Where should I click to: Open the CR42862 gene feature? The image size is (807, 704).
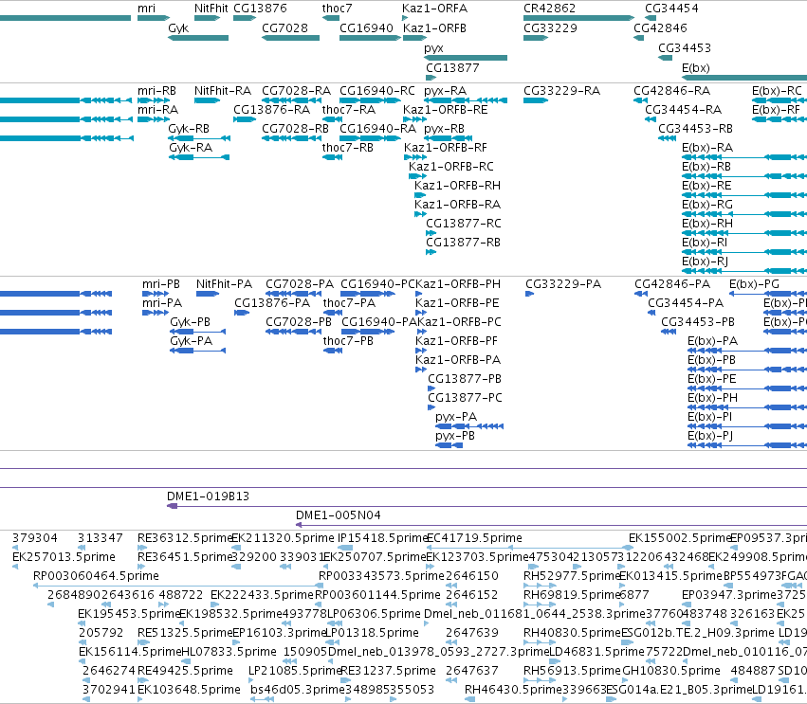(549, 9)
